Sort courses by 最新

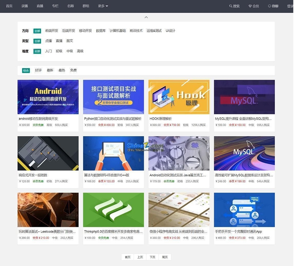tap(50, 70)
